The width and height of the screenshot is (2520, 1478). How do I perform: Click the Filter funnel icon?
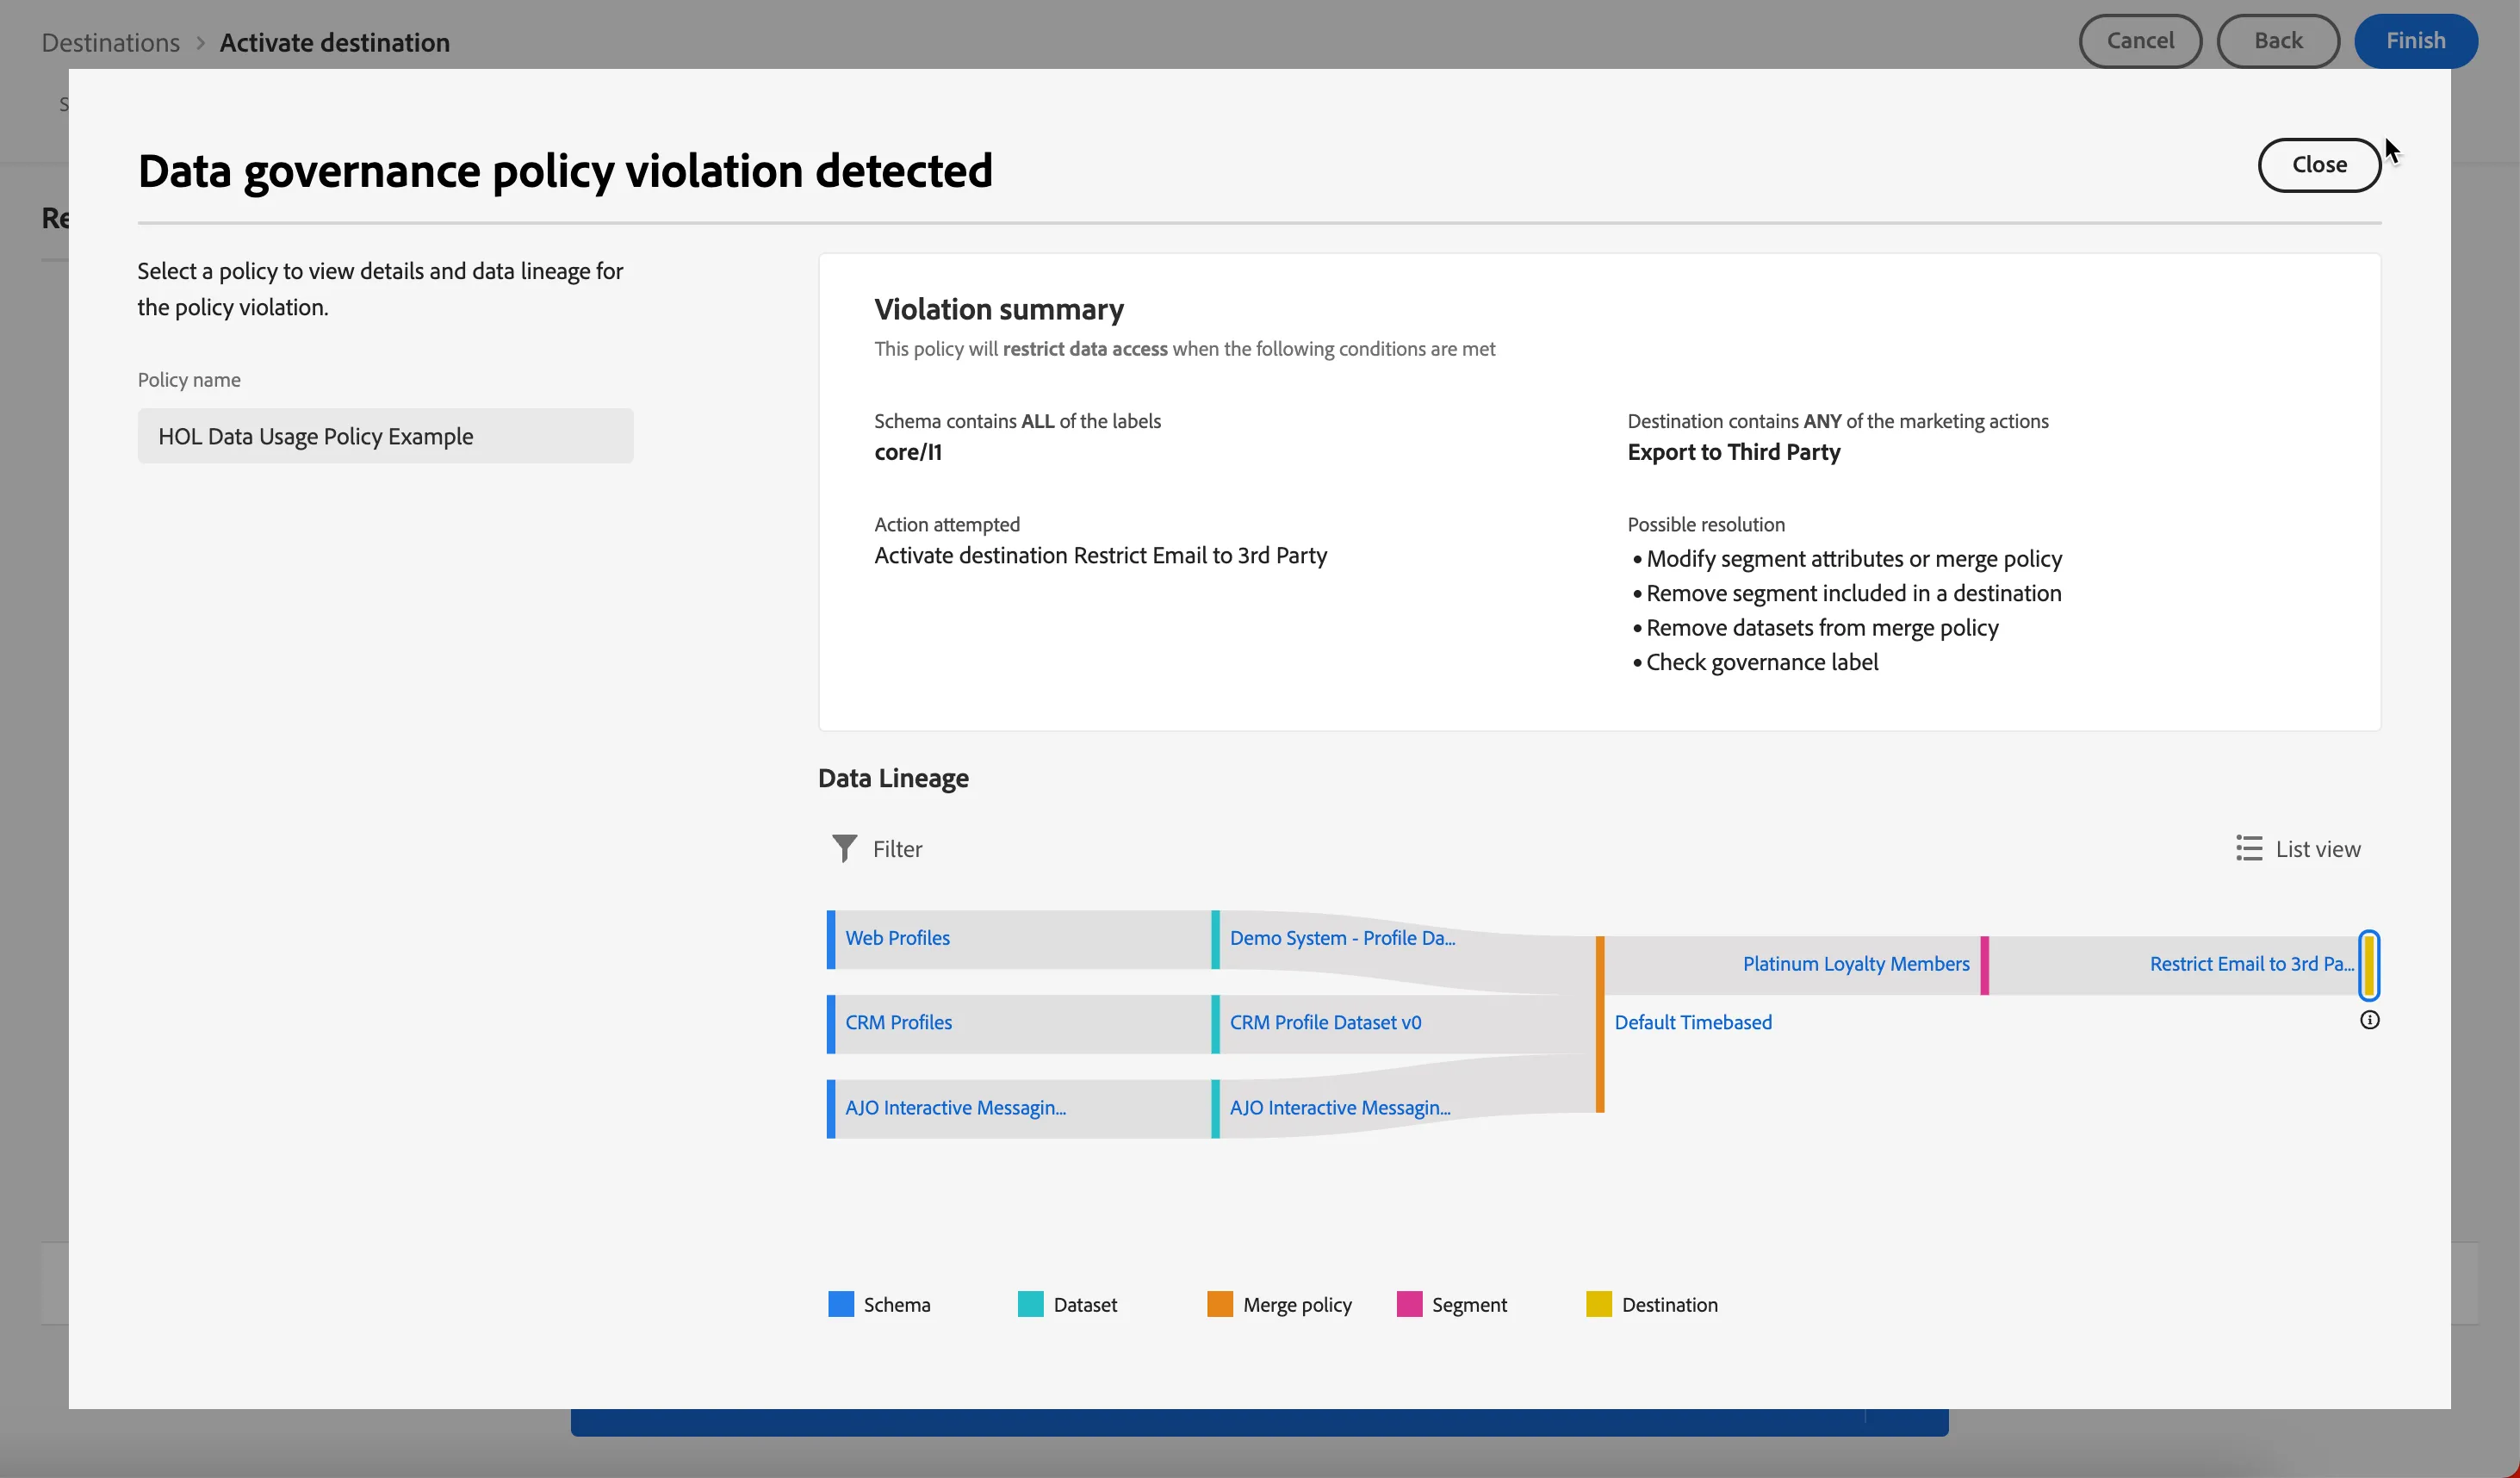(x=844, y=848)
